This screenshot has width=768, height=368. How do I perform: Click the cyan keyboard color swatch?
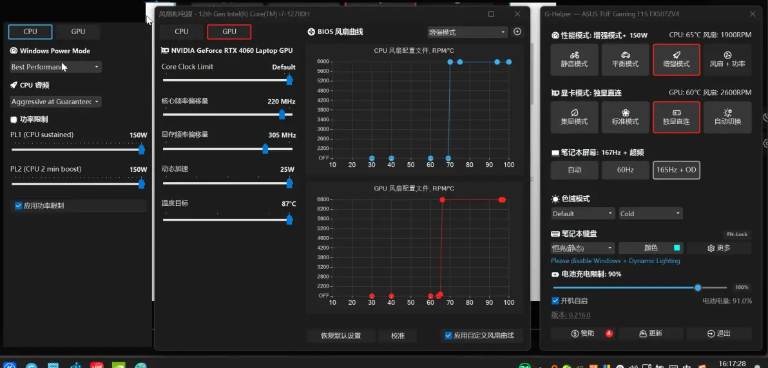click(677, 248)
